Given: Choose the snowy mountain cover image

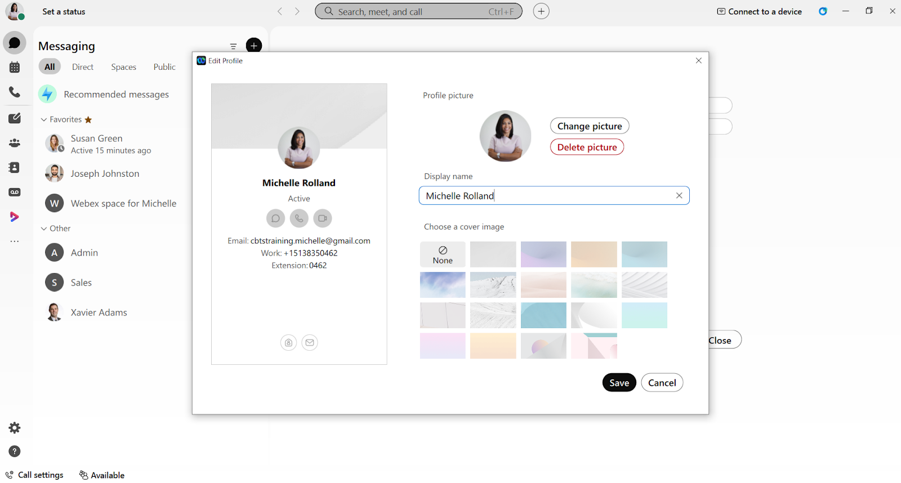Looking at the screenshot, I should pyautogui.click(x=493, y=285).
